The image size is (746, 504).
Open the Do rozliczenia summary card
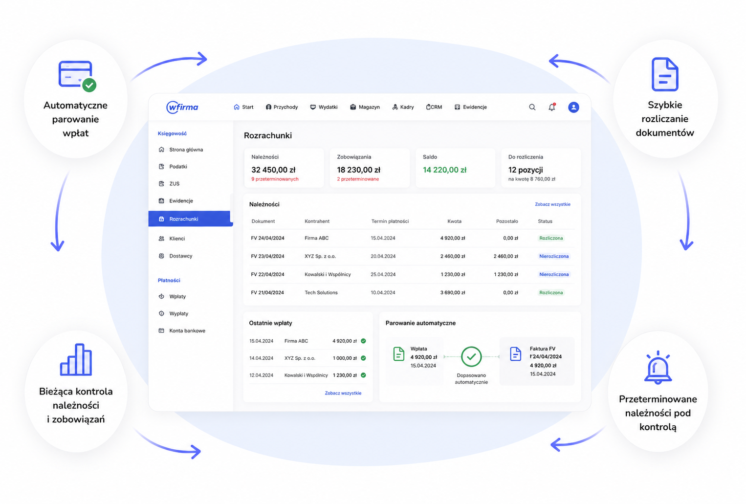[x=541, y=168]
